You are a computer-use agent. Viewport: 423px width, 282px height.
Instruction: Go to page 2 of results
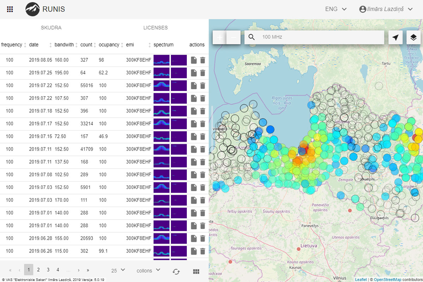coord(38,270)
